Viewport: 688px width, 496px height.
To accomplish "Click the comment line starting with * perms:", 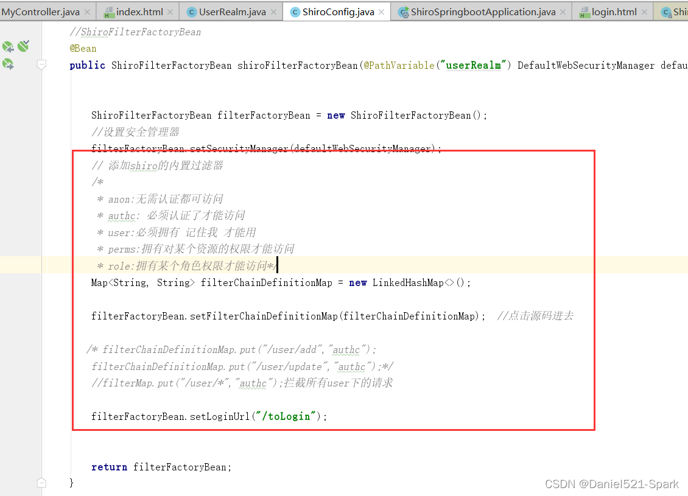I will (x=195, y=249).
